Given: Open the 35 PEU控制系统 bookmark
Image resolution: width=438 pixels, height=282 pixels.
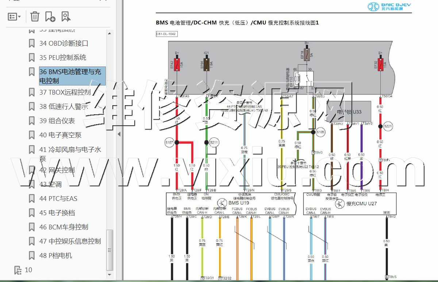Looking at the screenshot, I should (63, 58).
